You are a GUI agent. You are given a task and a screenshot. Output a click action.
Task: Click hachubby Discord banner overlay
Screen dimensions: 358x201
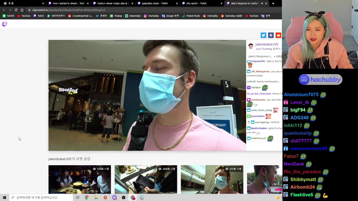tap(321, 79)
